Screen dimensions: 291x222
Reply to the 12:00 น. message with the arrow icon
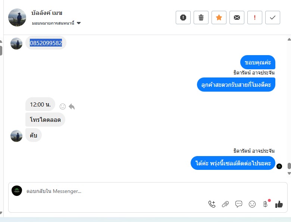(72, 107)
